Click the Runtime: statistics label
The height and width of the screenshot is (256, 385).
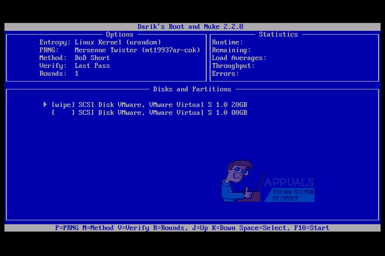(x=228, y=42)
